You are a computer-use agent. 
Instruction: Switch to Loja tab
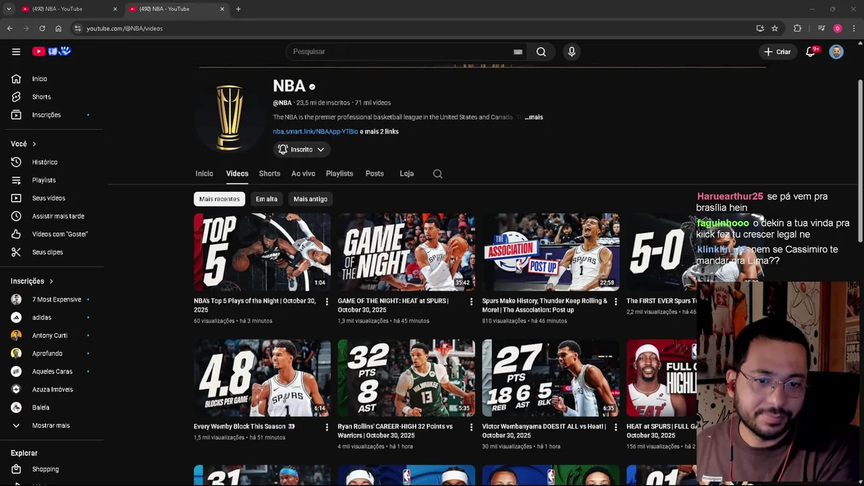pos(406,173)
